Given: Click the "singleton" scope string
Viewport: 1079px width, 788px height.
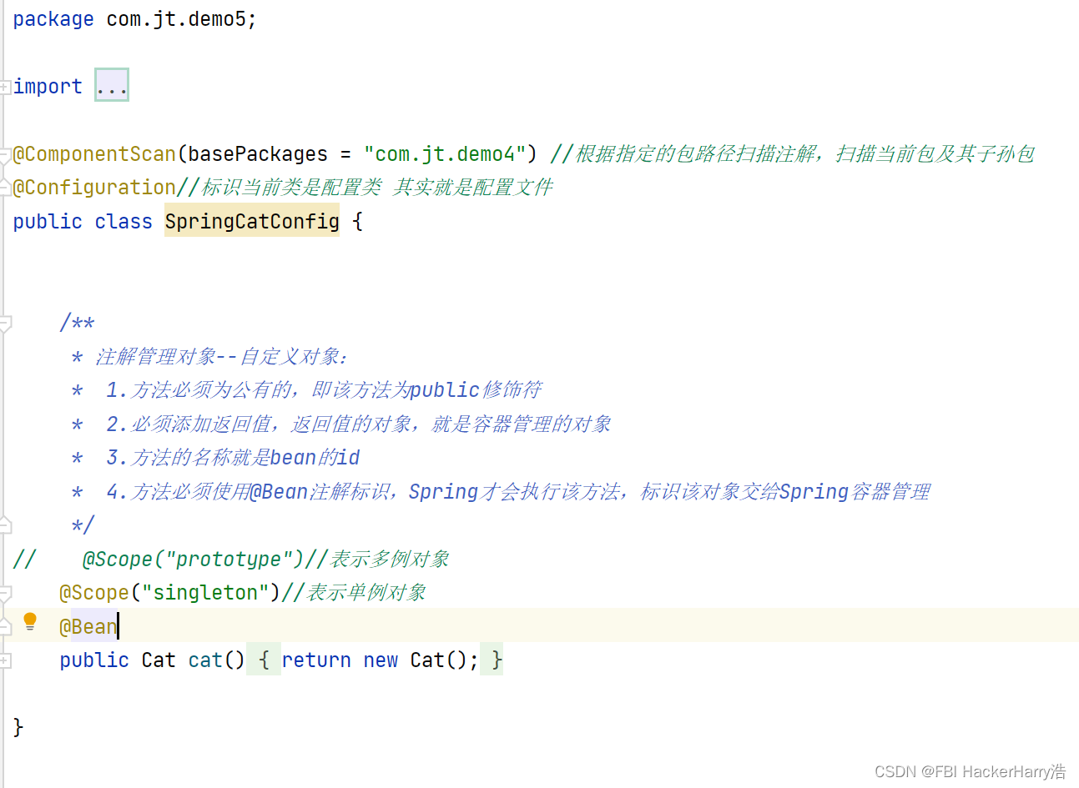Looking at the screenshot, I should point(205,593).
